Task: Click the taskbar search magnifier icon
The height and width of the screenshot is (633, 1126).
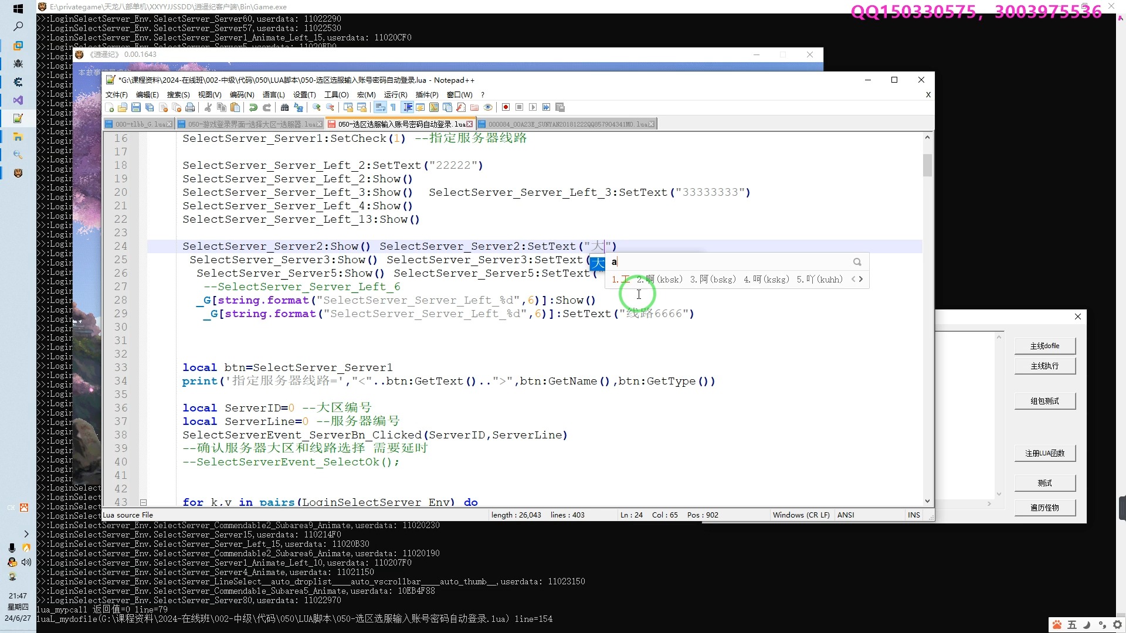Action: click(18, 26)
